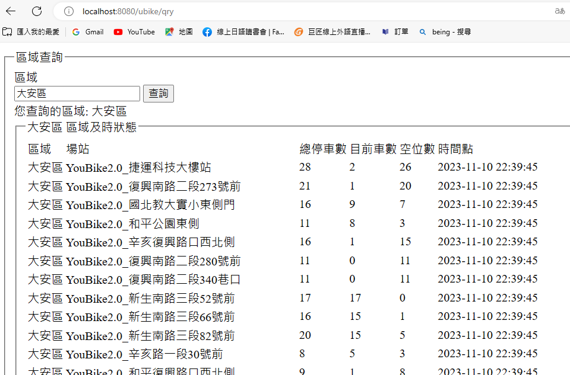570x375 pixels.
Task: Click total count 28 for 捷運科技大樓站
Action: pyautogui.click(x=305, y=167)
